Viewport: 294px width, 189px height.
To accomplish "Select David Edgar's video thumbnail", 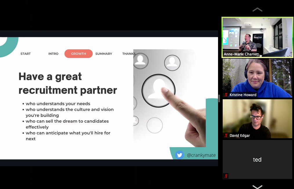I will coord(257,119).
